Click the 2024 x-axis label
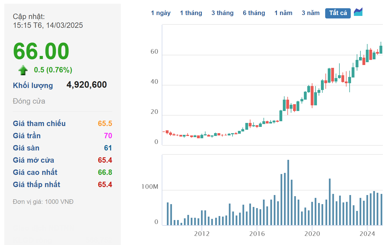The height and width of the screenshot is (245, 388). [367, 234]
